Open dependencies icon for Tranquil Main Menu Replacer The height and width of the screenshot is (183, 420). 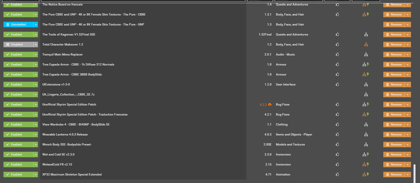[366, 54]
